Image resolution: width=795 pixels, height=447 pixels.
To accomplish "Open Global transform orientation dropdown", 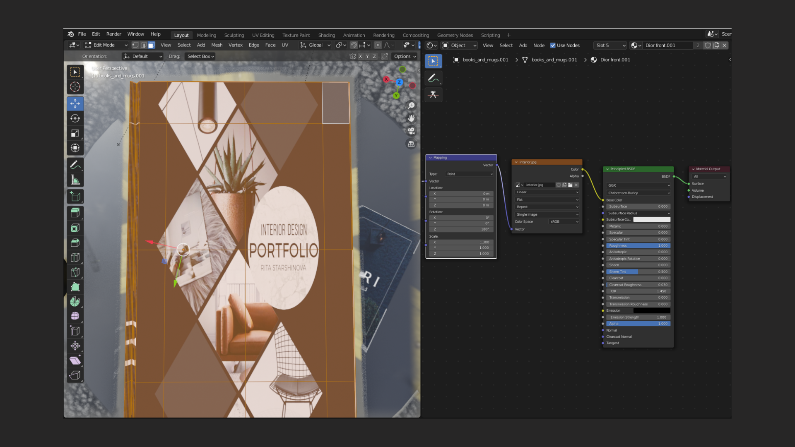I will [x=315, y=45].
